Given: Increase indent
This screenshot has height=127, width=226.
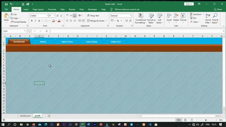Looking at the screenshot, I should [x=83, y=21].
